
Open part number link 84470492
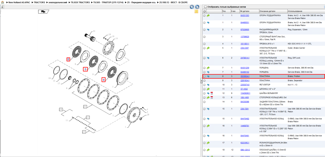coord(245,119)
